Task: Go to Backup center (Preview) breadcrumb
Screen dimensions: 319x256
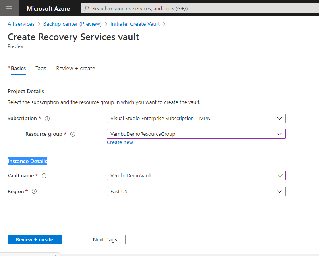Action: [x=72, y=24]
